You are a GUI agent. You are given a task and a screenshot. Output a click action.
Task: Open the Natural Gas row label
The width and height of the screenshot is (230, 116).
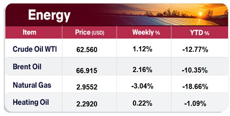pyautogui.click(x=32, y=85)
